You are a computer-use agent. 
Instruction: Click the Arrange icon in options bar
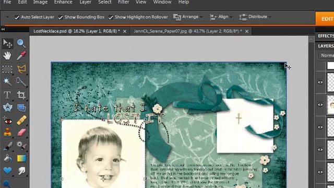coord(177,17)
